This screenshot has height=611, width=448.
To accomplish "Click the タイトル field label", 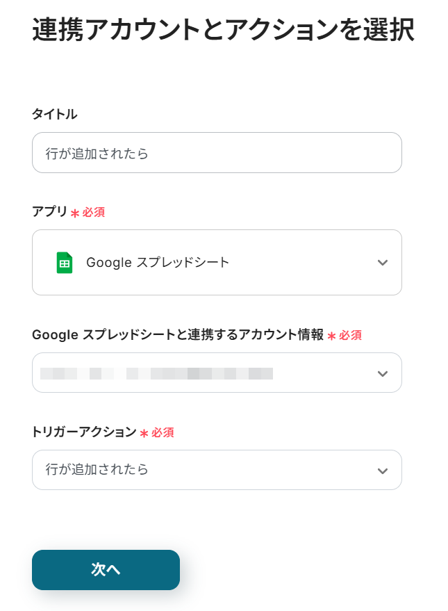I will tap(55, 115).
